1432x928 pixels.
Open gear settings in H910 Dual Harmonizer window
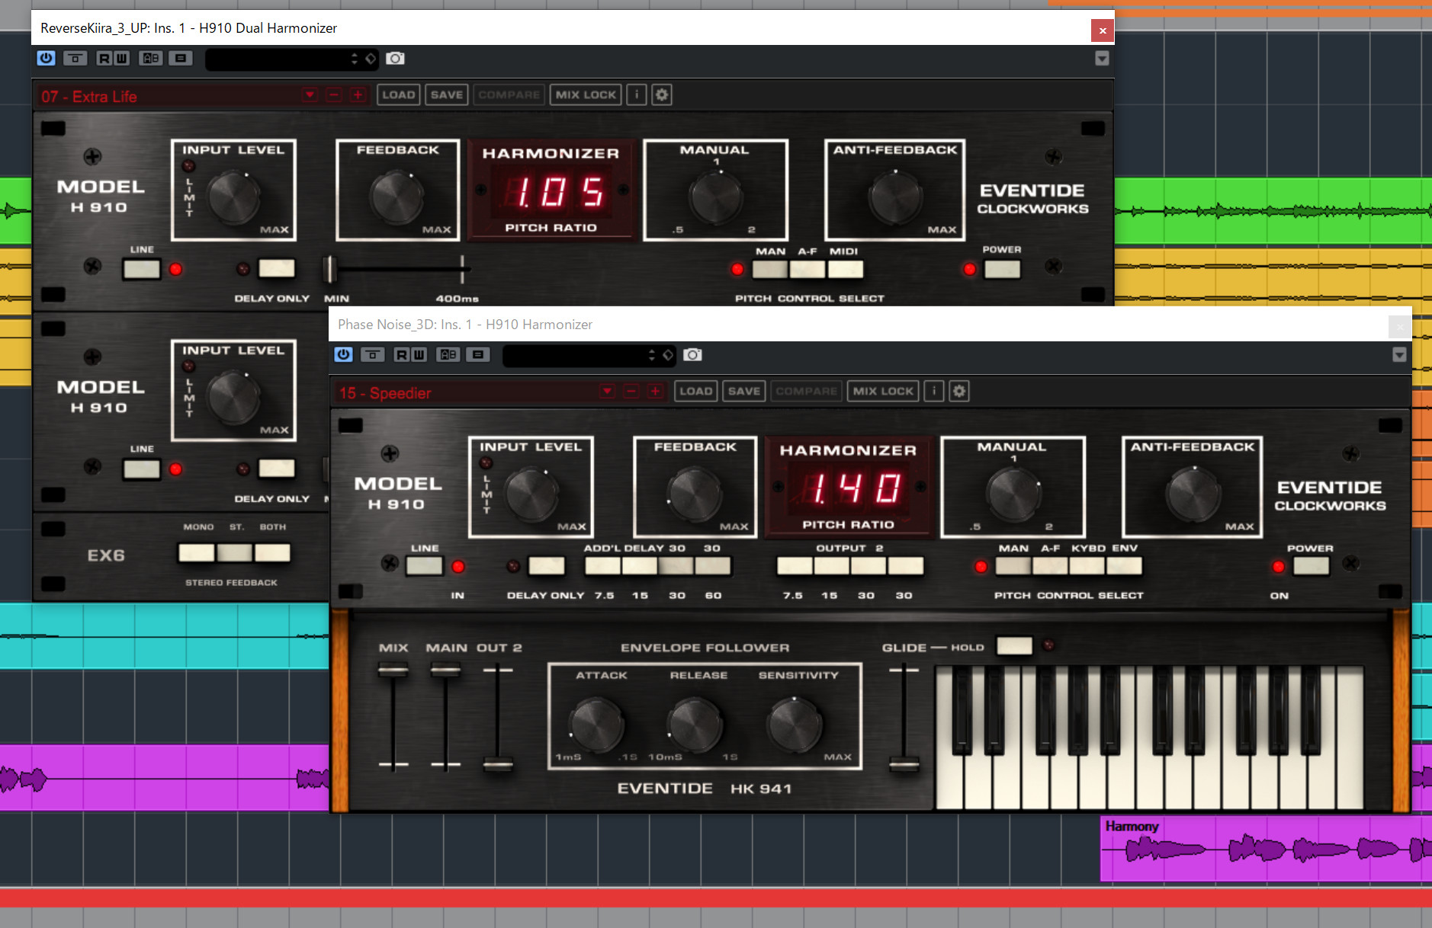coord(662,95)
